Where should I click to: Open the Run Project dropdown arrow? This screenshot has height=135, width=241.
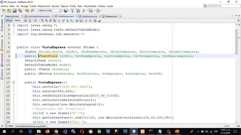point(87,11)
